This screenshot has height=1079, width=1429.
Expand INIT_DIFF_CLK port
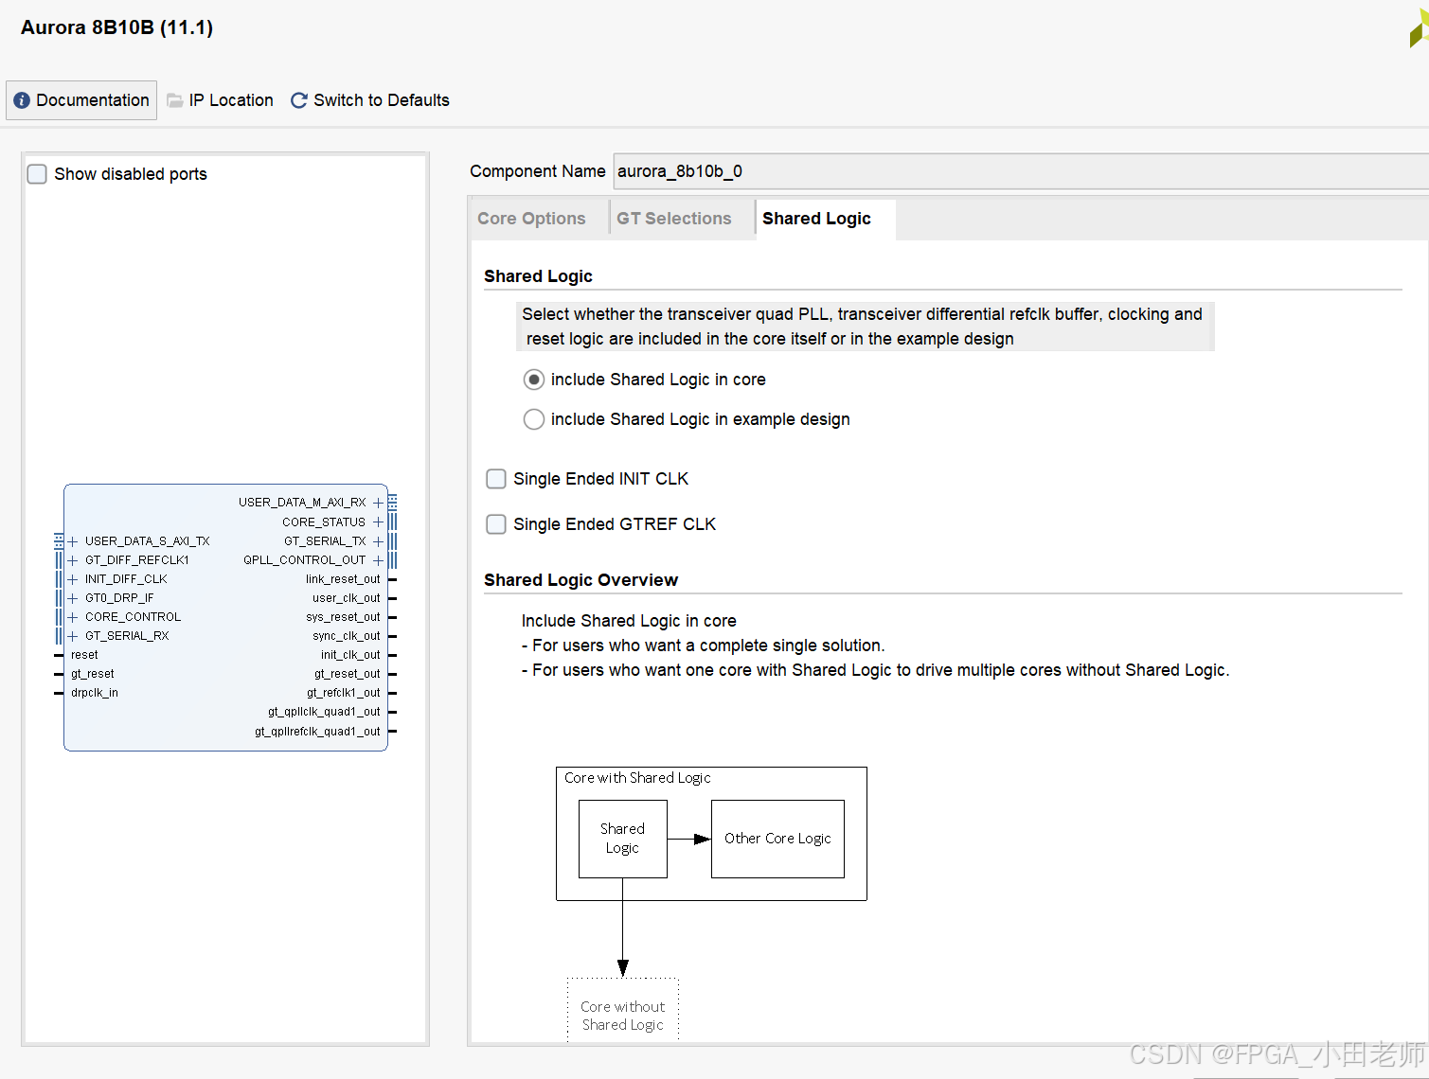pyautogui.click(x=72, y=579)
